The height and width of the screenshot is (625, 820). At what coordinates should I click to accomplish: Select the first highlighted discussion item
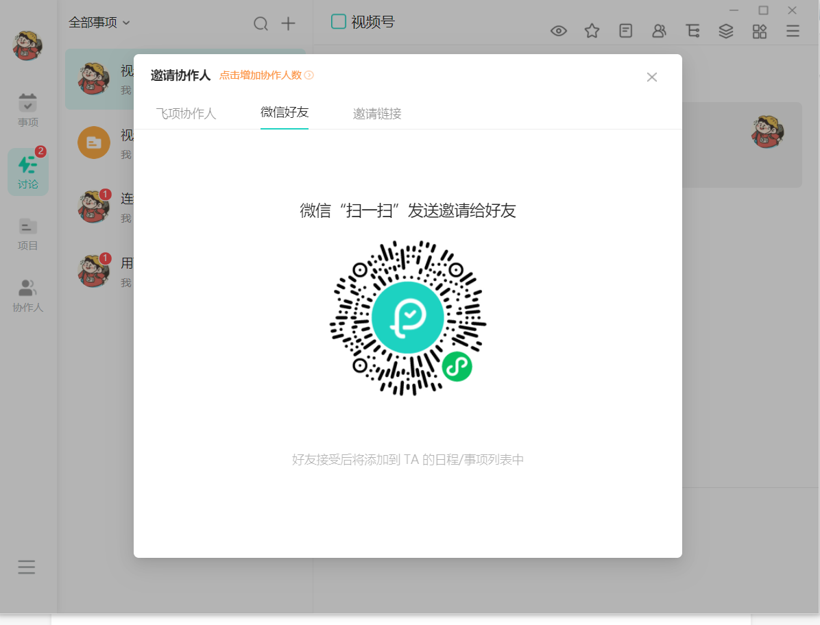coord(99,79)
